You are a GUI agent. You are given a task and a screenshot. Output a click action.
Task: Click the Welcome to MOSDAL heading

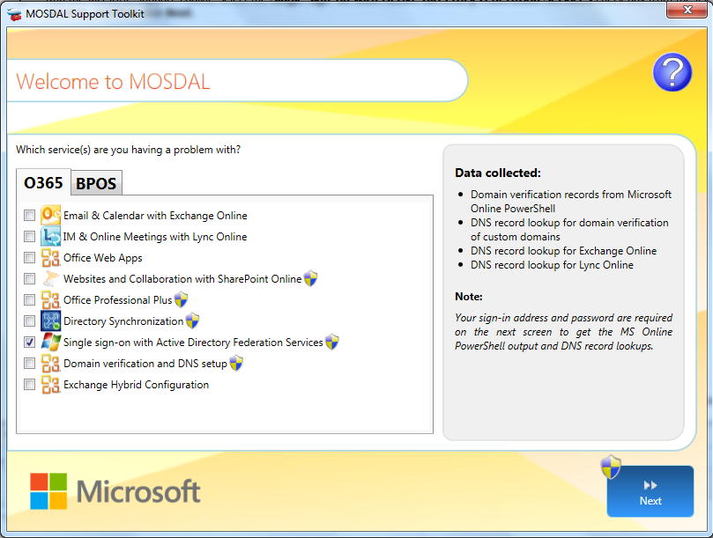point(113,82)
